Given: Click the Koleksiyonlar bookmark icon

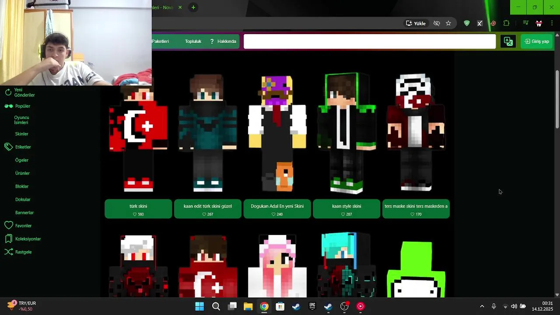Looking at the screenshot, I should click(x=8, y=239).
